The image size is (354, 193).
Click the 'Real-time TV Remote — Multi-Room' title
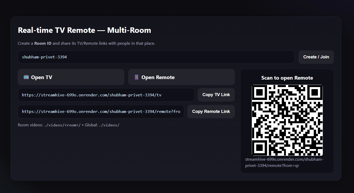pyautogui.click(x=84, y=30)
